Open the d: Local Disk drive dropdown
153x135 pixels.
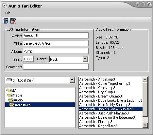[72, 80]
